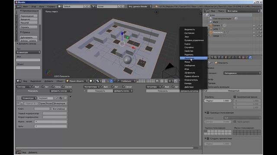Click the sphere object in 3D viewport
The width and height of the screenshot is (277, 155).
tap(127, 60)
